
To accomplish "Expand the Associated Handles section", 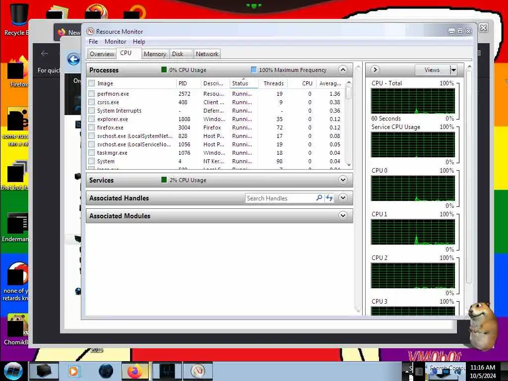I will 343,197.
